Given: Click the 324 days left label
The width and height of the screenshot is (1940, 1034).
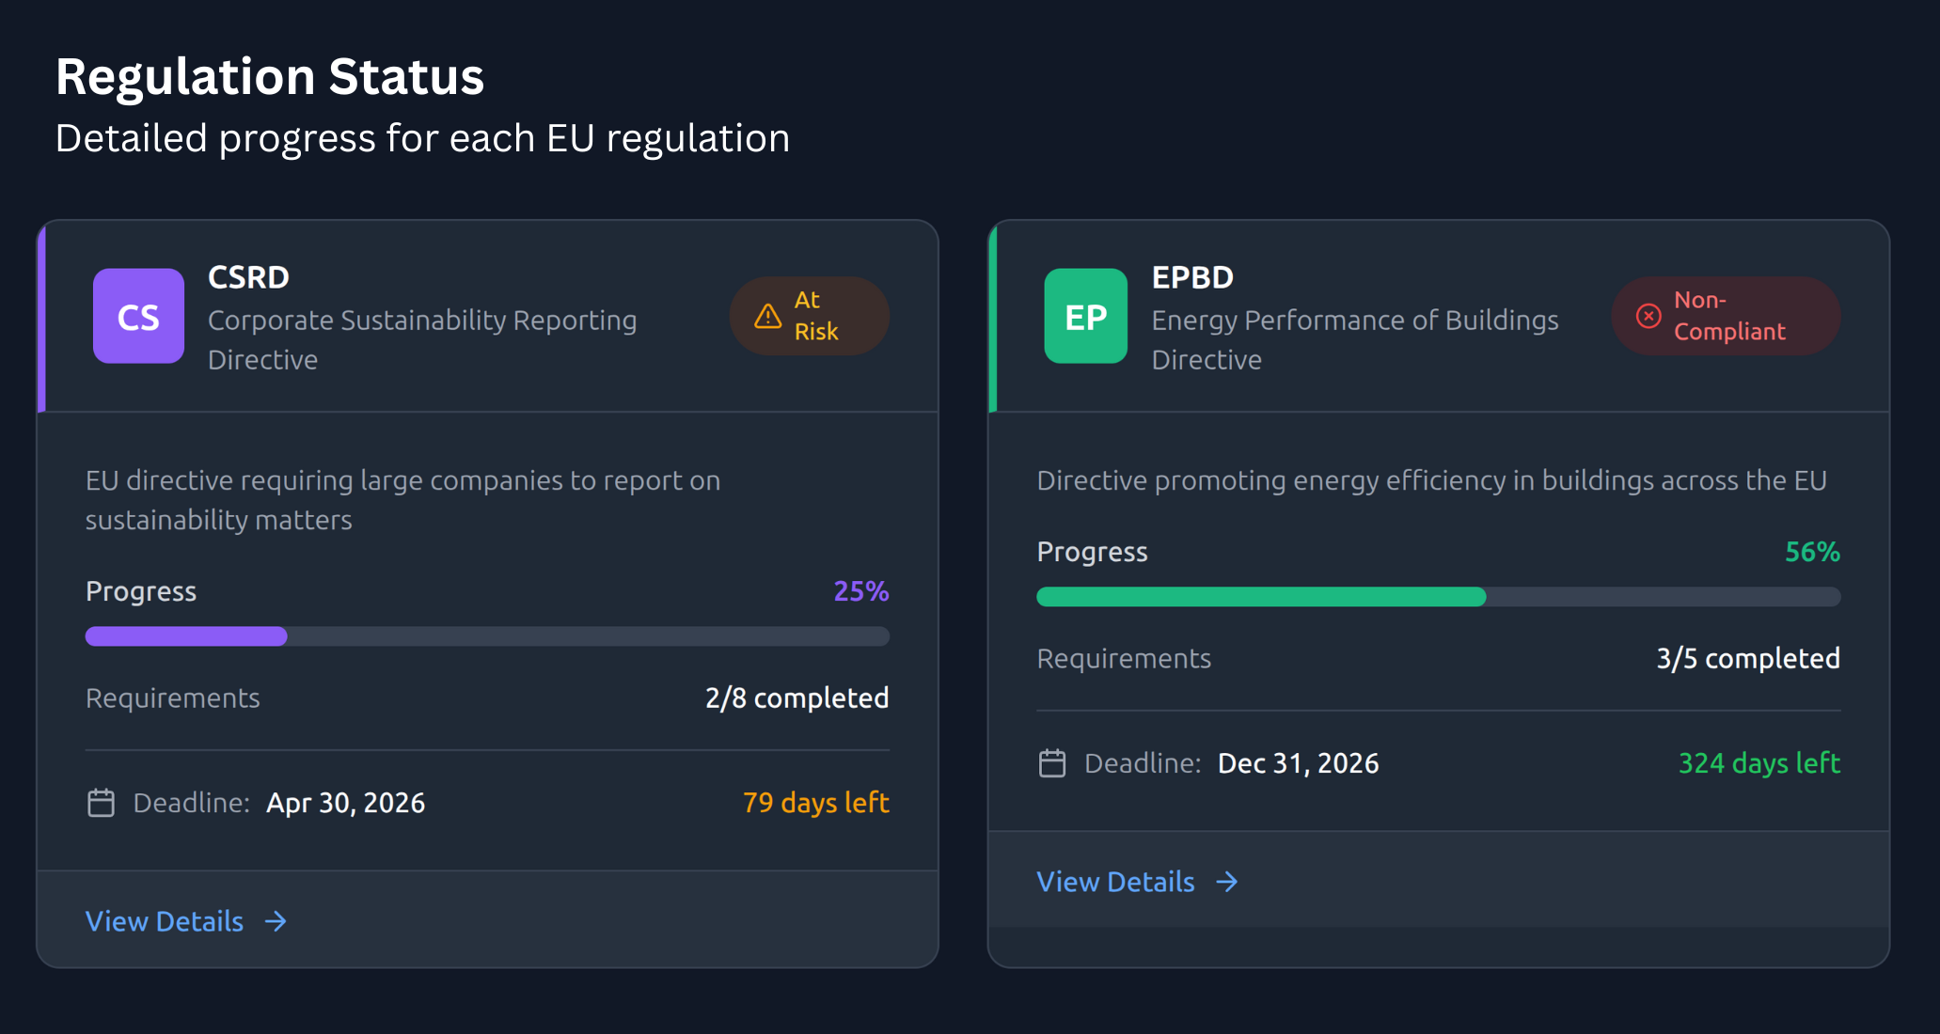Looking at the screenshot, I should click(1759, 763).
